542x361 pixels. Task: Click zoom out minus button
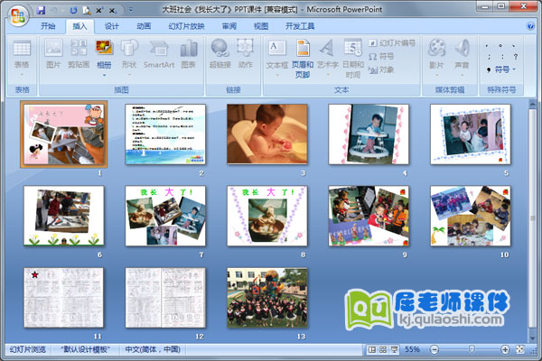coord(435,349)
